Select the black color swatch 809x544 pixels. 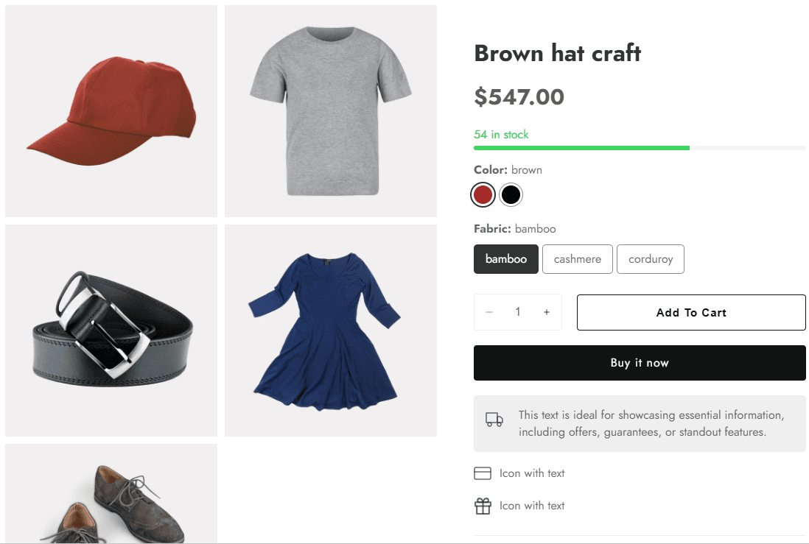pos(511,195)
